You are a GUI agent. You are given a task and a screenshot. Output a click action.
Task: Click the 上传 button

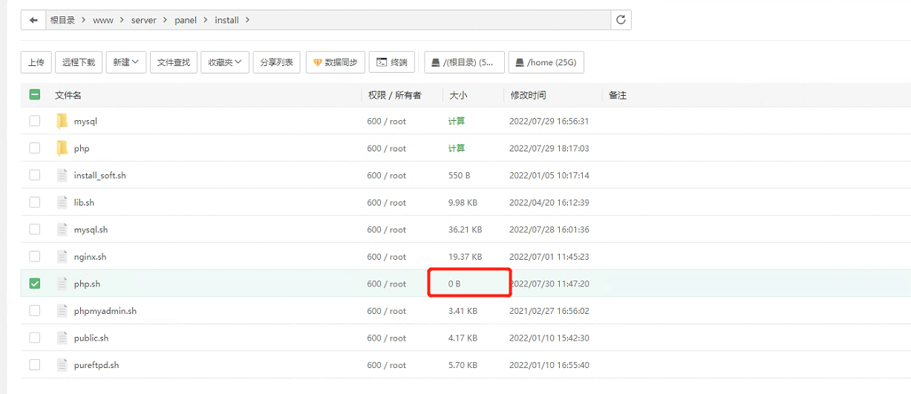[x=36, y=62]
